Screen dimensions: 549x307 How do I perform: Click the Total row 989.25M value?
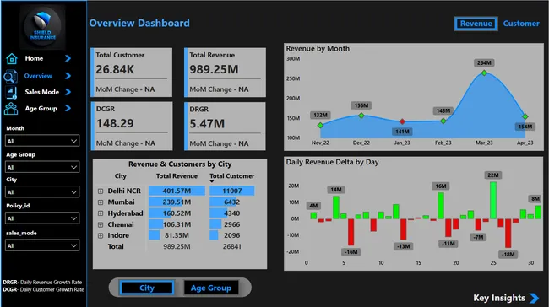[177, 246]
